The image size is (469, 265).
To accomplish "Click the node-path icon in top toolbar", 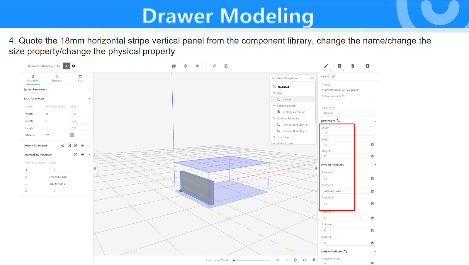I will tap(214, 66).
